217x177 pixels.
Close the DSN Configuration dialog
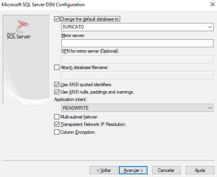[x=213, y=4]
